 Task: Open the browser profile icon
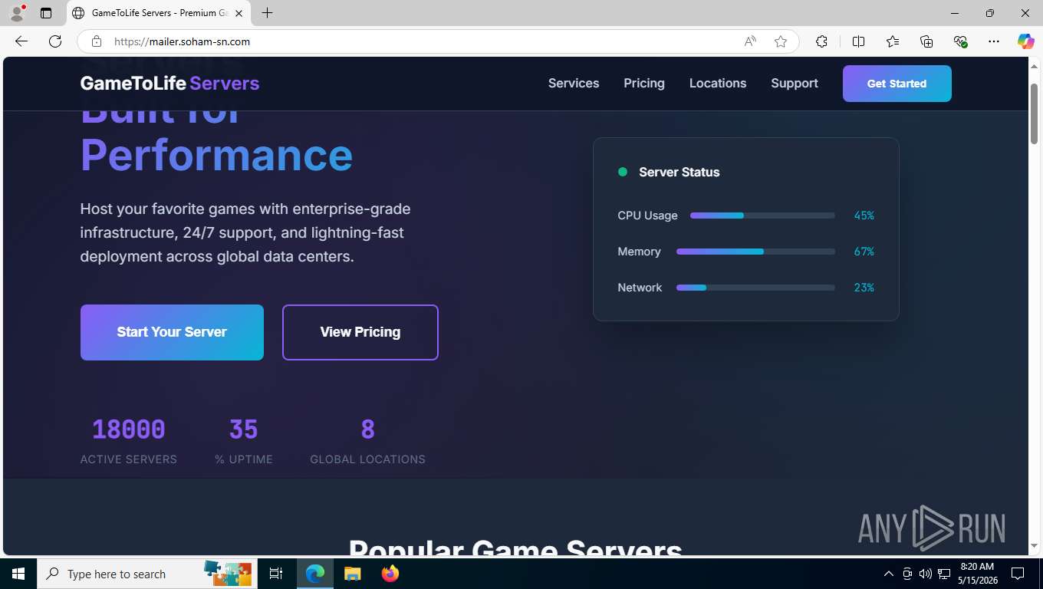click(17, 13)
